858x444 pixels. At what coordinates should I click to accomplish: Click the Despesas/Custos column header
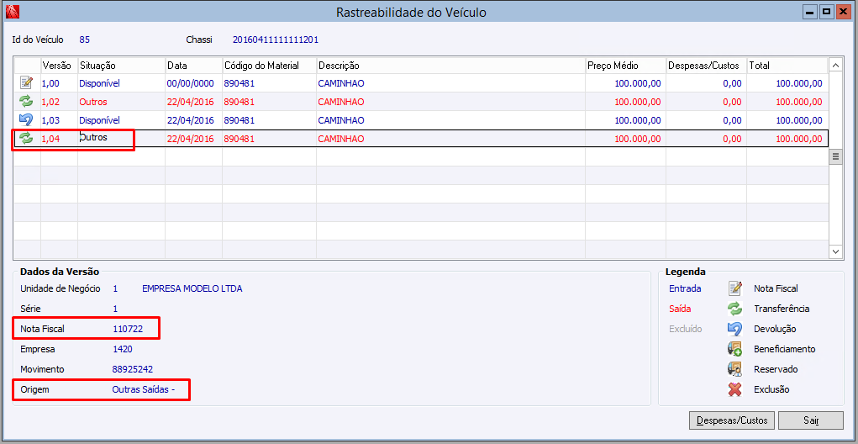click(707, 65)
